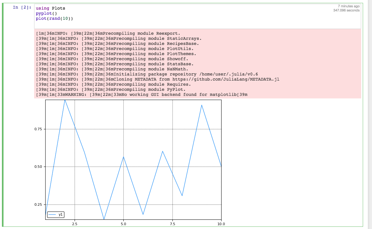The height and width of the screenshot is (229, 372).
Task: Click the 10.0 x-axis tick label
Action: (x=221, y=224)
